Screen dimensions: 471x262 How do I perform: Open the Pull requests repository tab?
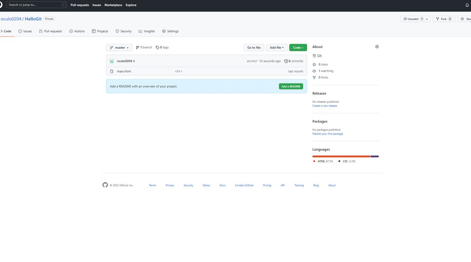pyautogui.click(x=50, y=31)
